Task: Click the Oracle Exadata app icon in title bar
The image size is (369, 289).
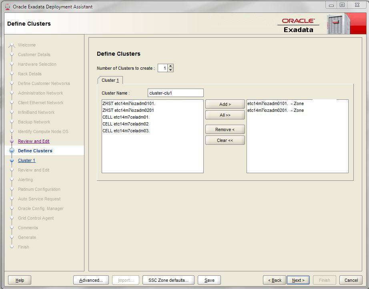Action: coord(8,6)
